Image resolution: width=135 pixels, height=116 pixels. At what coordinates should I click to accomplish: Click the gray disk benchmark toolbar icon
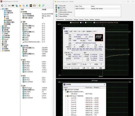pos(9,6)
